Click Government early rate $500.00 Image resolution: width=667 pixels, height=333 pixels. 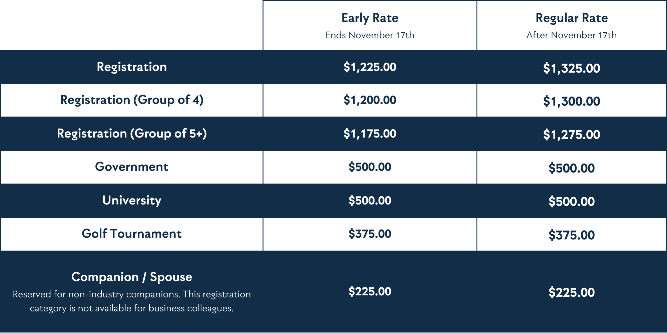[x=370, y=167]
